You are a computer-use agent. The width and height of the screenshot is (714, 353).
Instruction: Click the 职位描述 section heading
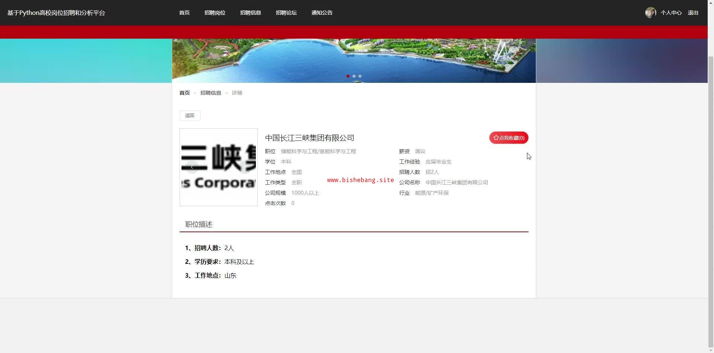point(199,224)
